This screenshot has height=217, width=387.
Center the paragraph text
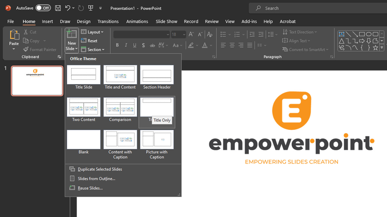[x=232, y=45]
